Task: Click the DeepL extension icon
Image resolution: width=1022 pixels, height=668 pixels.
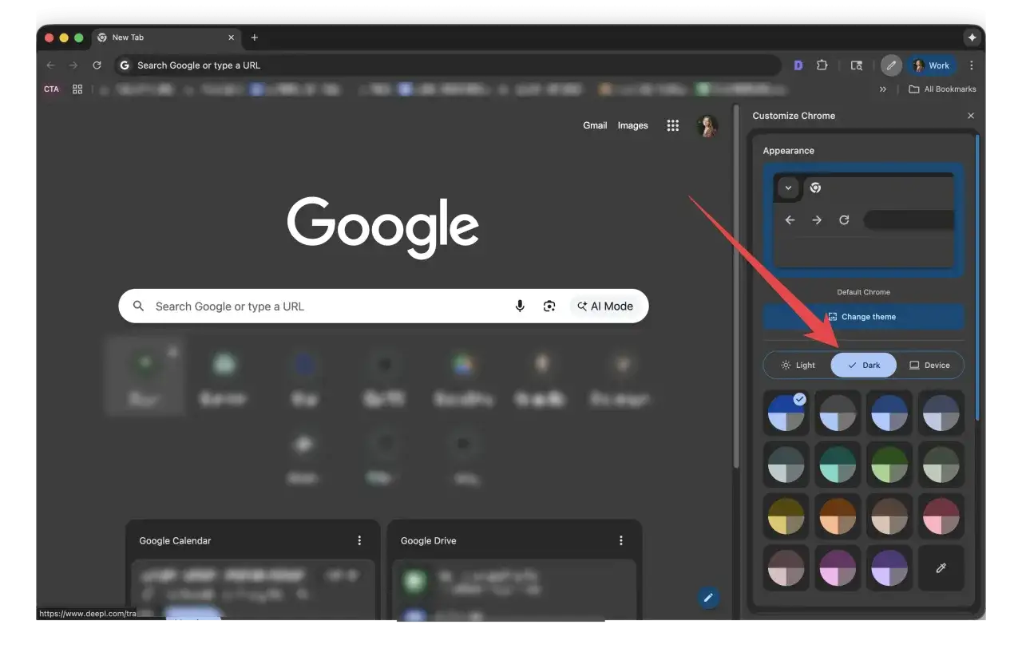Action: coord(798,65)
